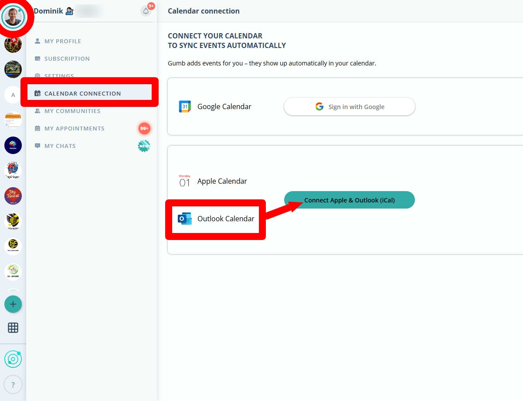Open the community with the Swiss flag avatar
This screenshot has height=401, width=523.
coord(13,44)
